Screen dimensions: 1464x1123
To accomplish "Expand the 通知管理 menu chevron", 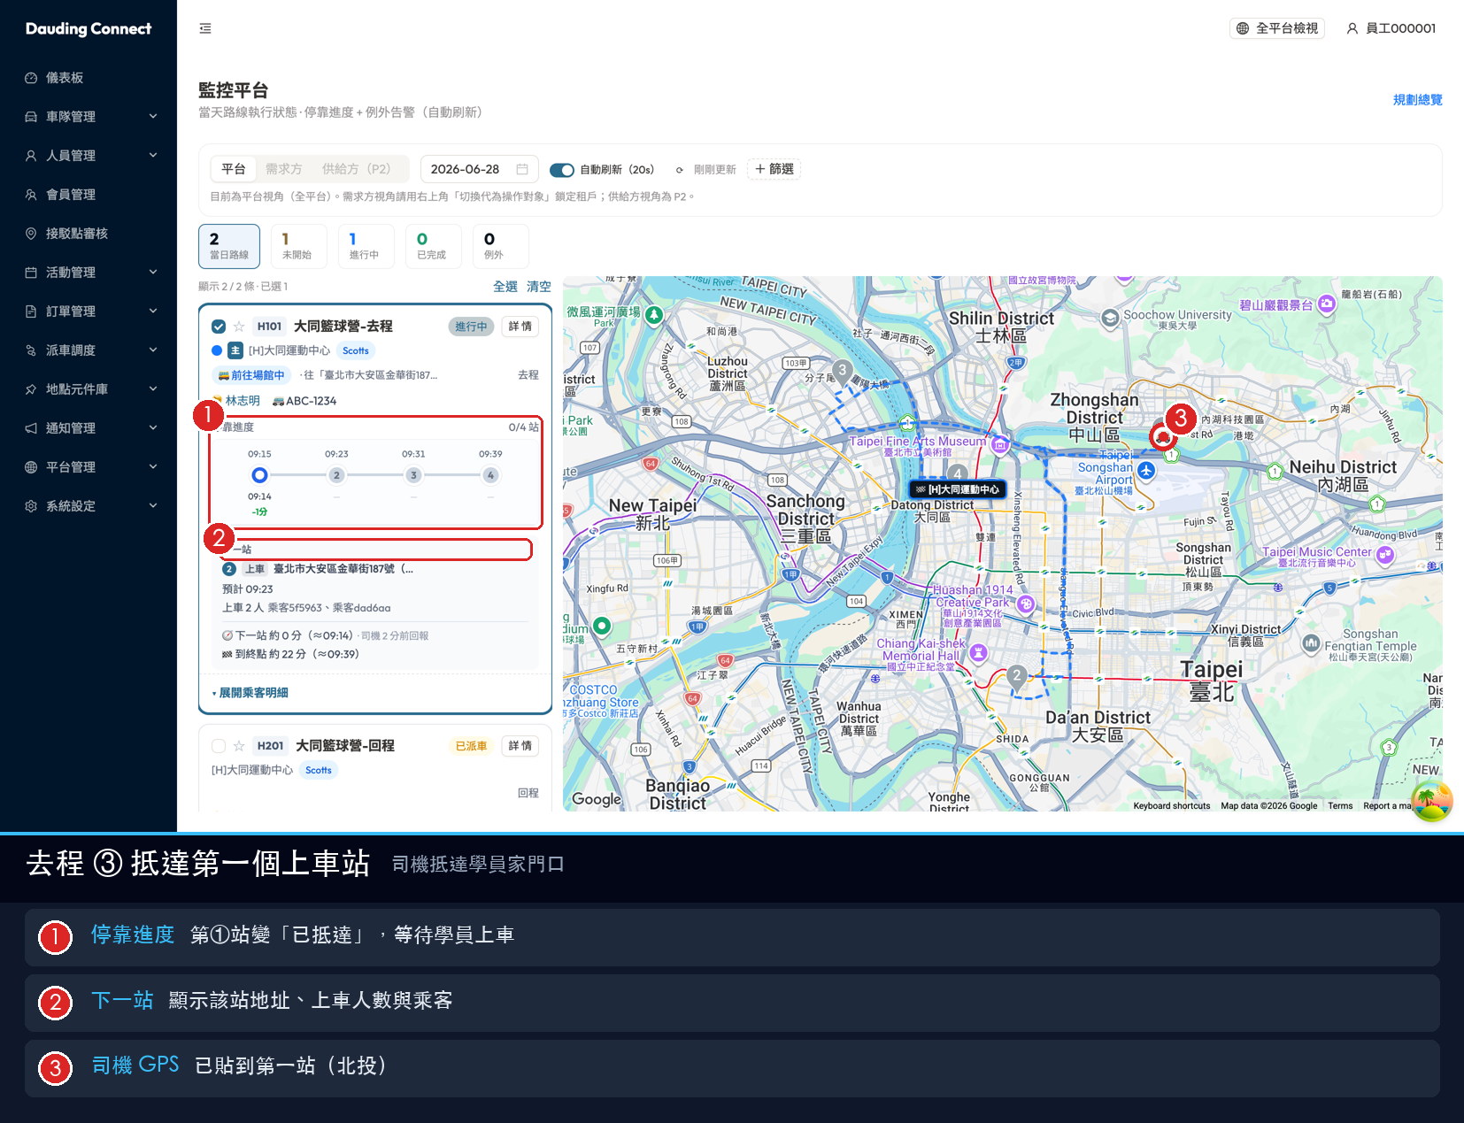I will coord(153,427).
